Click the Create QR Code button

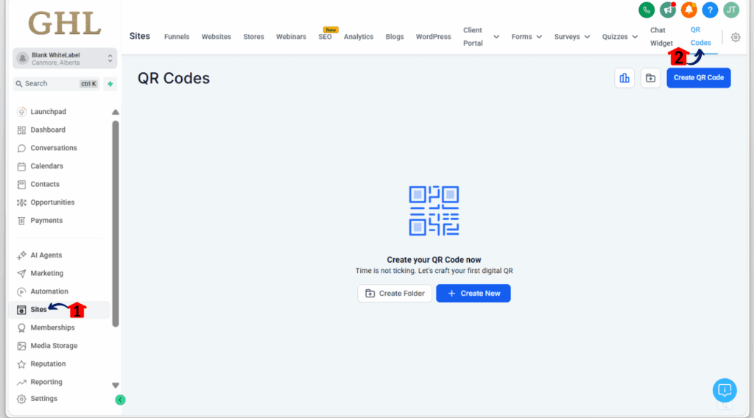click(698, 78)
